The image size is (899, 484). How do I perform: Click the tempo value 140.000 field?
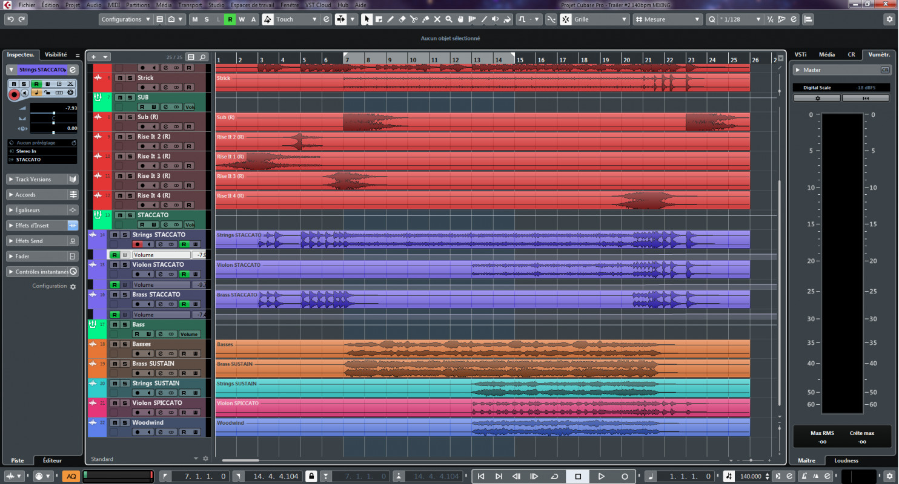751,477
